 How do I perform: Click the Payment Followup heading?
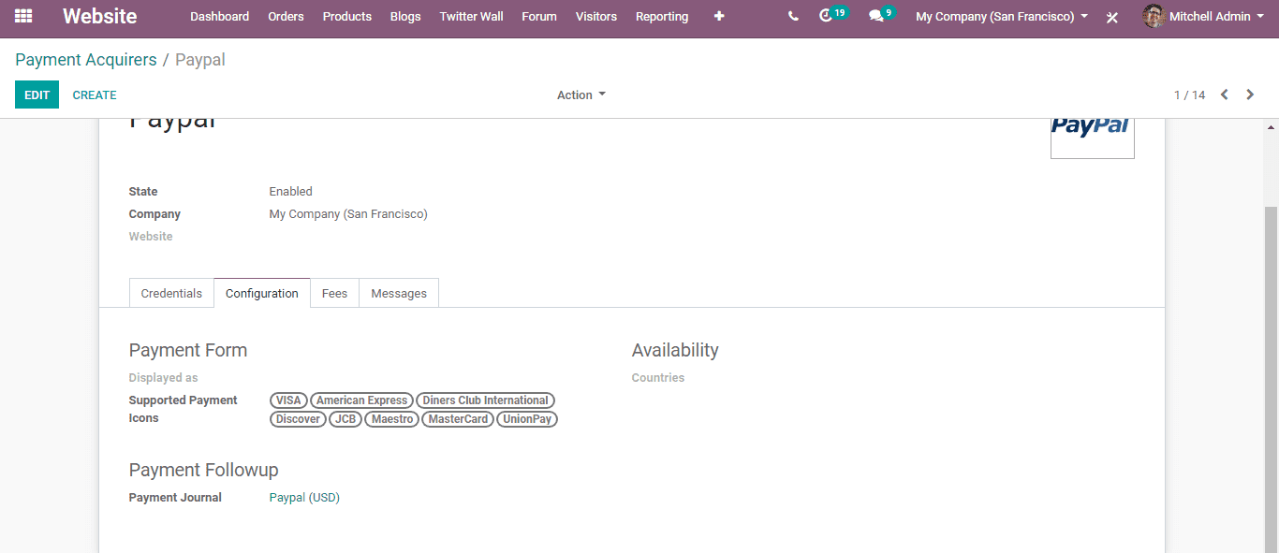[204, 470]
